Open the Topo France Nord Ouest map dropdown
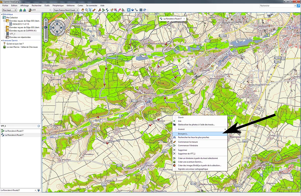Screen dimensions: 301x196 click(66, 10)
